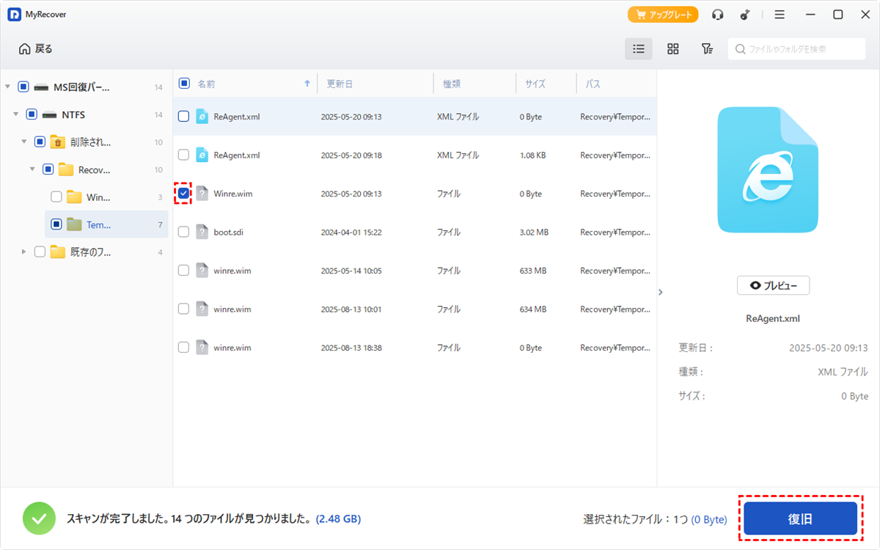880x550 pixels.
Task: Open preview with プレビュー button
Action: (773, 285)
